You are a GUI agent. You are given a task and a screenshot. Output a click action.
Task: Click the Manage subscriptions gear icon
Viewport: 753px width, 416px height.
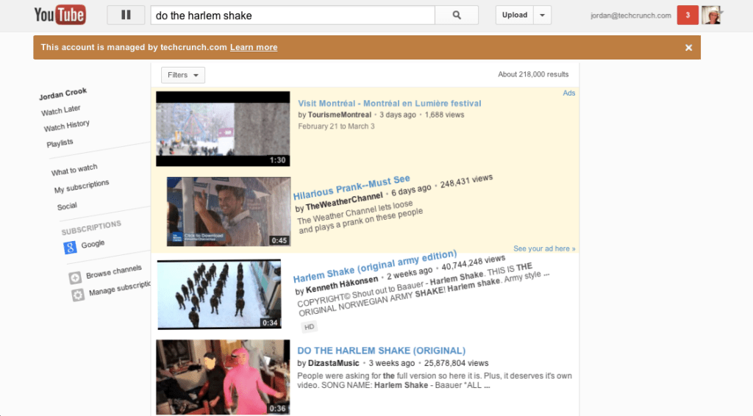coord(78,295)
